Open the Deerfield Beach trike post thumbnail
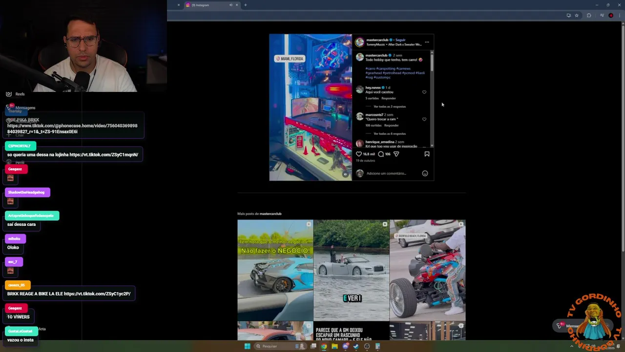Screen dimensions: 625x352 [428, 270]
